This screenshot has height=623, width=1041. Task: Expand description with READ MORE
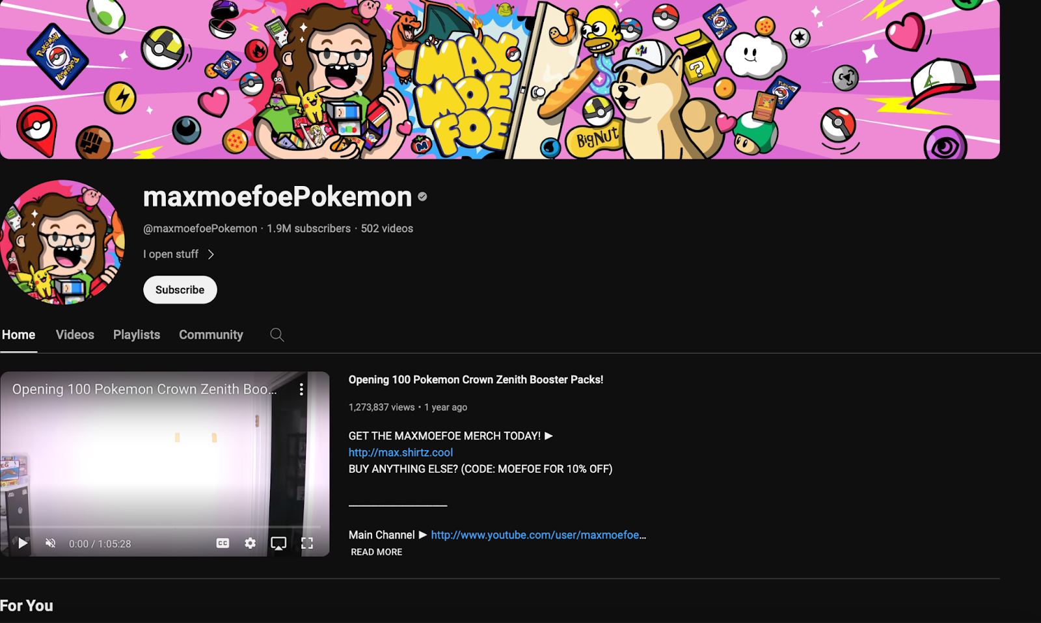click(377, 552)
